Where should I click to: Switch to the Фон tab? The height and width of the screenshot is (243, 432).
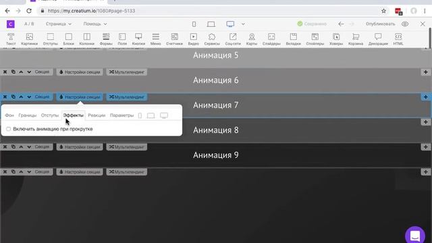(x=9, y=115)
